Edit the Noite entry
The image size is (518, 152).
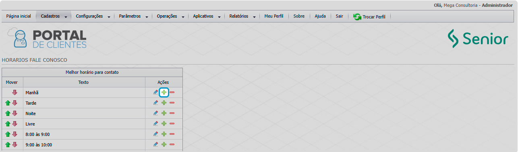tap(156, 113)
